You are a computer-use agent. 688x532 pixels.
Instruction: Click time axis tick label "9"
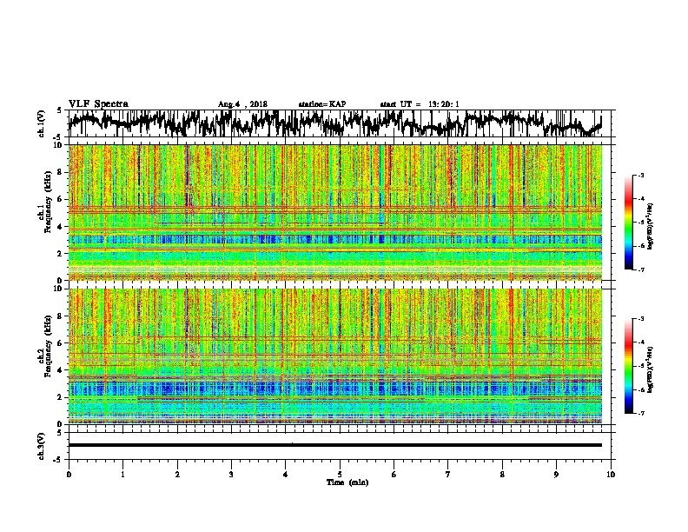(556, 475)
